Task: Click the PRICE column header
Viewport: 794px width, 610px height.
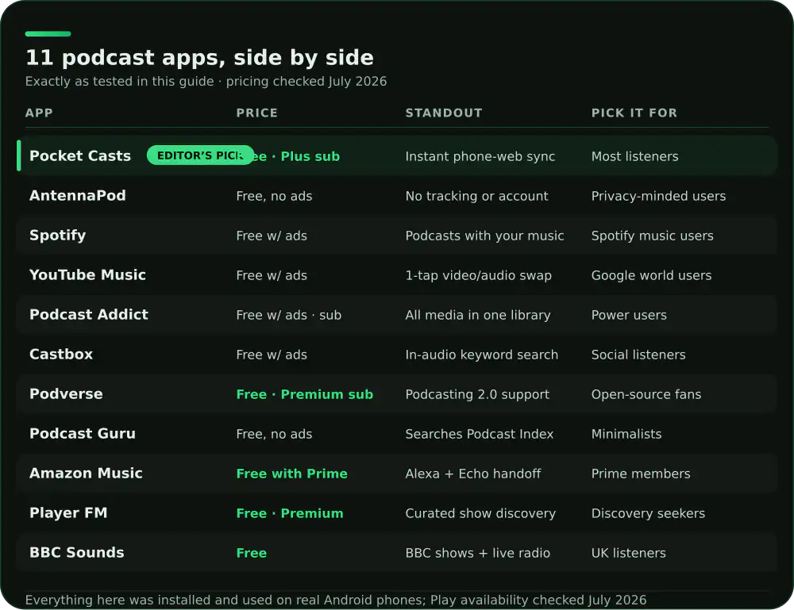Action: click(256, 113)
